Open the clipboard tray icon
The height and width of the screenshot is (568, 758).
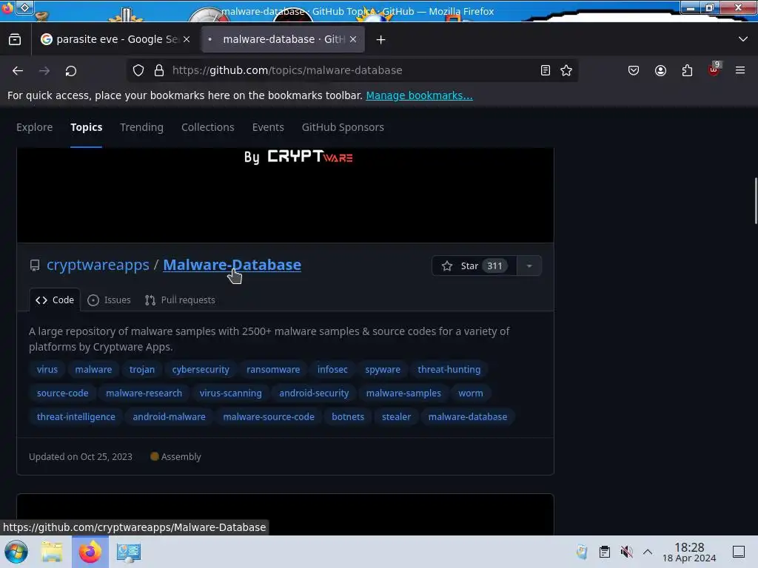[604, 552]
